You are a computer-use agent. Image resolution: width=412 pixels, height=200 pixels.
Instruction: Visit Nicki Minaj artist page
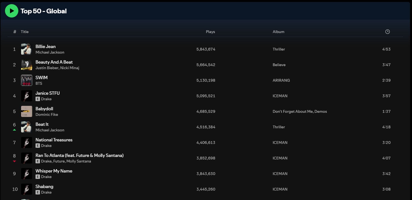click(x=70, y=68)
